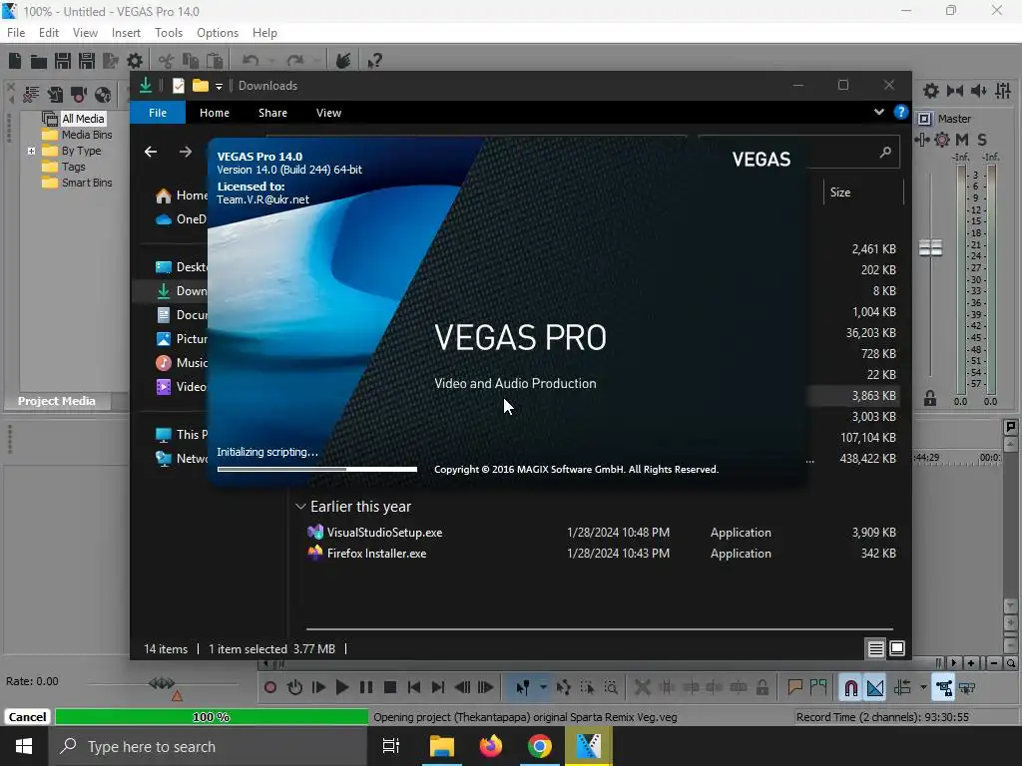The image size is (1022, 766).
Task: Click the Pause playback button
Action: pyautogui.click(x=366, y=687)
